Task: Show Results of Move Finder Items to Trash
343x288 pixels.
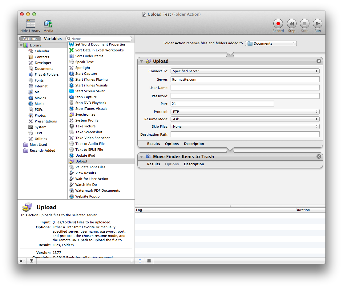Action: point(153,164)
